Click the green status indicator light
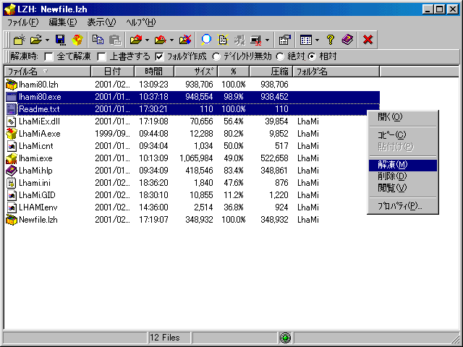The image size is (463, 347). point(285,338)
